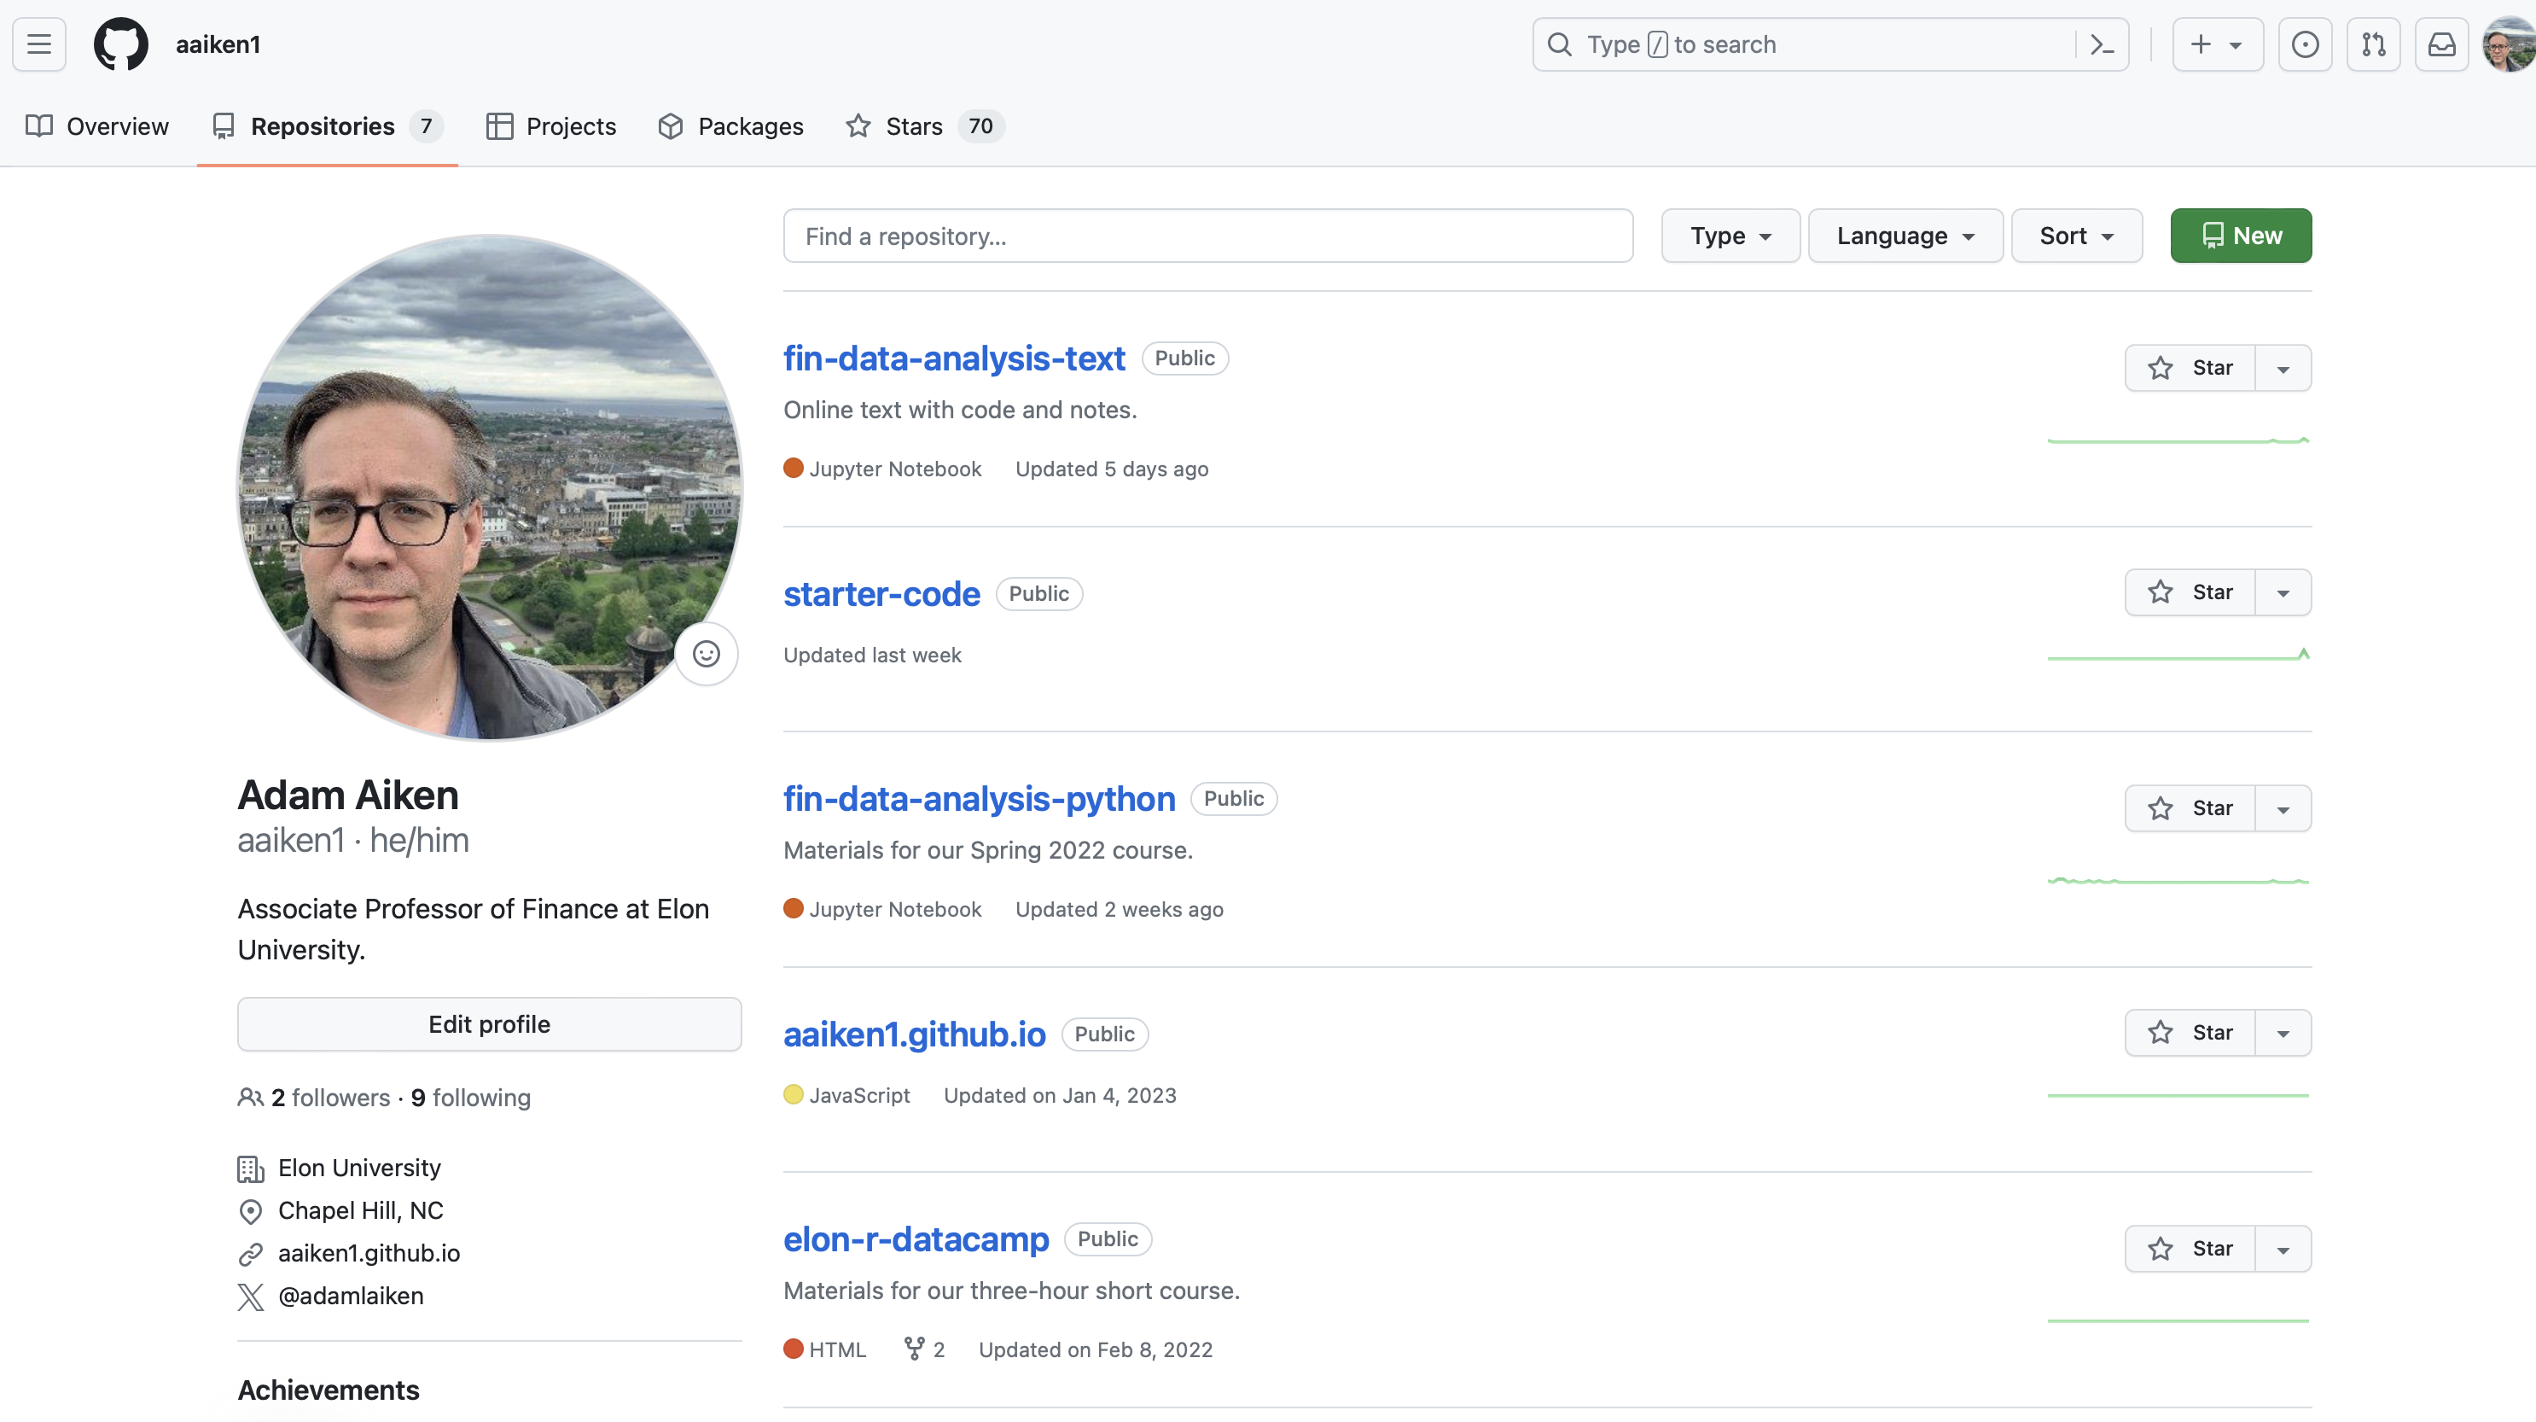Star the fin-data-analysis-python repository
2536x1422 pixels.
coord(2190,807)
